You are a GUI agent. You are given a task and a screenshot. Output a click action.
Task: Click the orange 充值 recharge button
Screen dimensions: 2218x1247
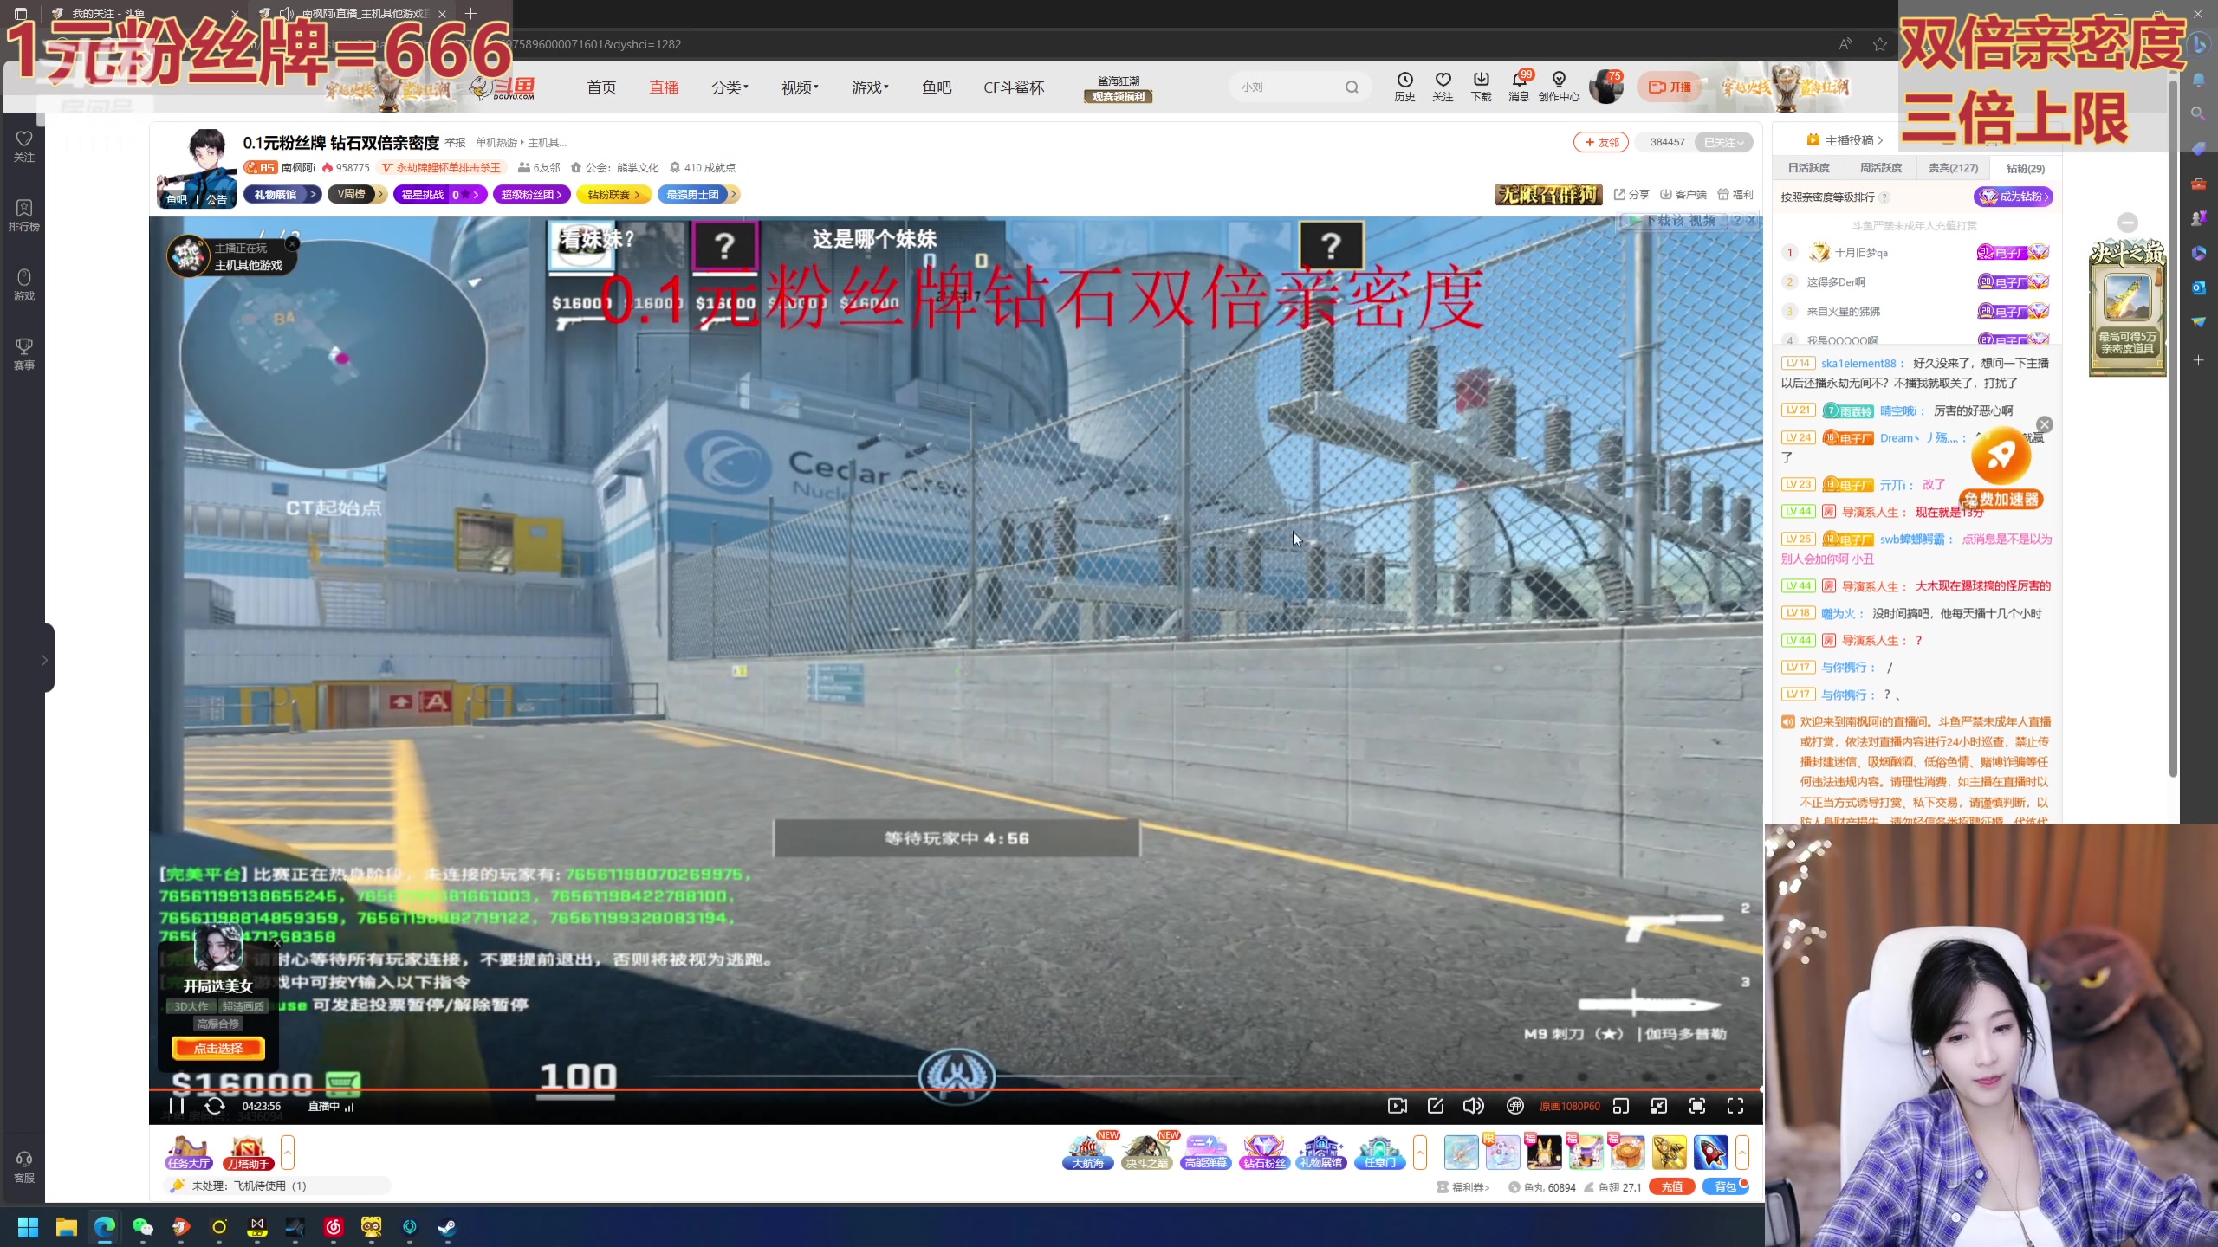[1671, 1186]
